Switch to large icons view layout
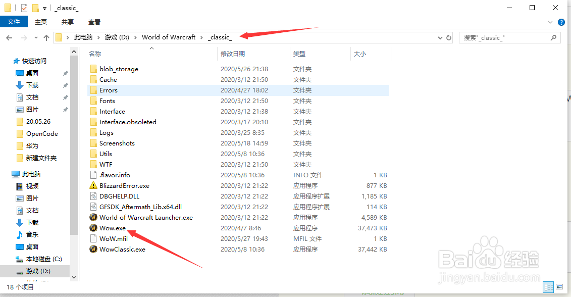The height and width of the screenshot is (297, 571). click(559, 287)
